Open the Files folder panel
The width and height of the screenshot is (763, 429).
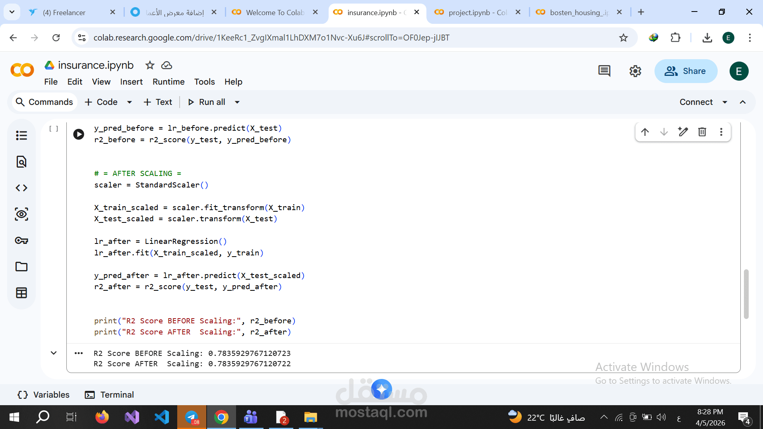point(21,267)
